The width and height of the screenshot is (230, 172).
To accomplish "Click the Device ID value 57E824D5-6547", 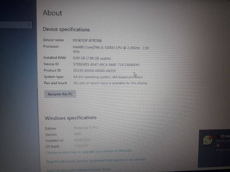I will coord(106,65).
